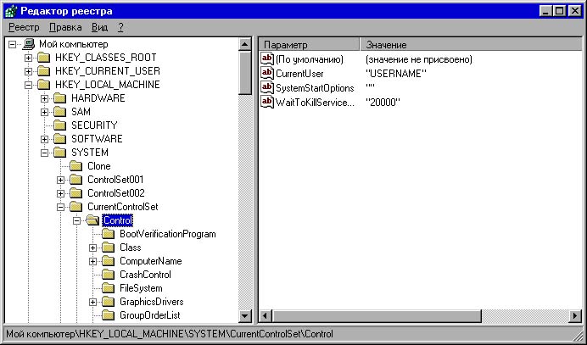Click the CrashControl folder icon
This screenshot has height=345, width=587.
pyautogui.click(x=109, y=275)
